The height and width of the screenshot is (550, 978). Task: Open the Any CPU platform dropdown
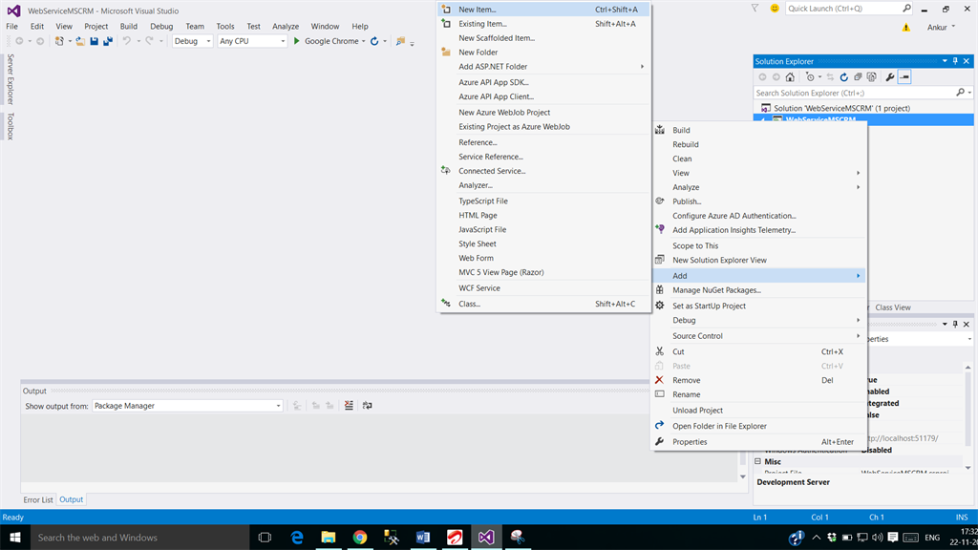point(251,41)
